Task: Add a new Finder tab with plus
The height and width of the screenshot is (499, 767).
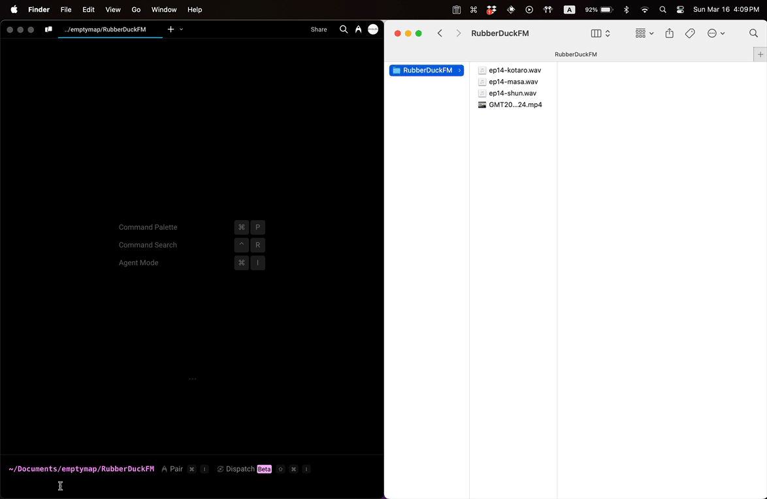Action: [x=760, y=54]
